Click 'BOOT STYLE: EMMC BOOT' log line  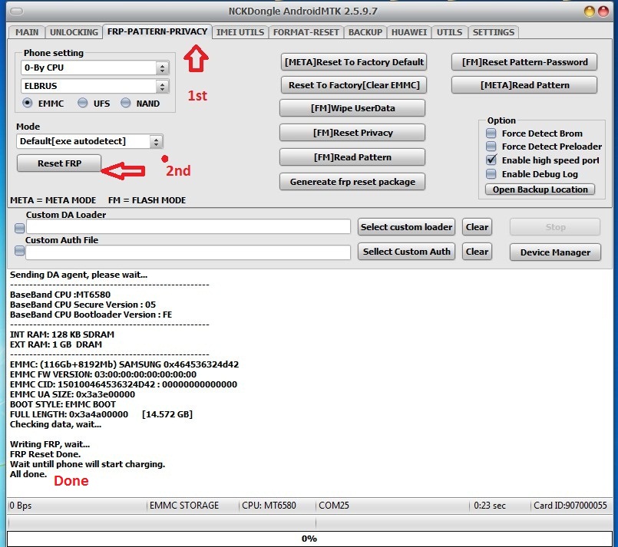(63, 404)
